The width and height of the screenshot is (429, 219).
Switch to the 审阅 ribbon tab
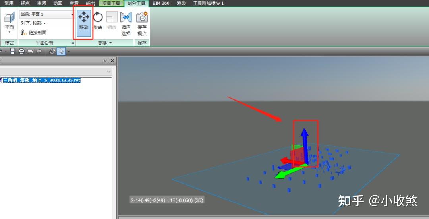42,3
